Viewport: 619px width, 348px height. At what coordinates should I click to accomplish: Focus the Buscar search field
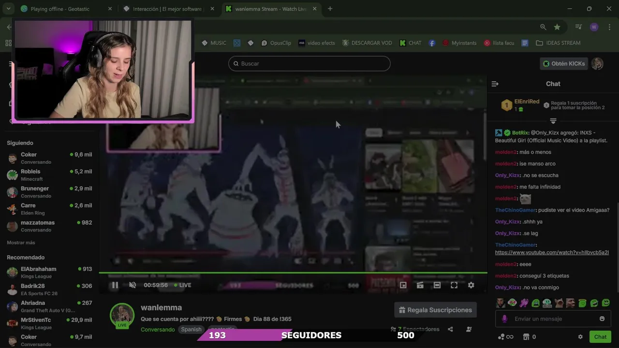point(309,63)
